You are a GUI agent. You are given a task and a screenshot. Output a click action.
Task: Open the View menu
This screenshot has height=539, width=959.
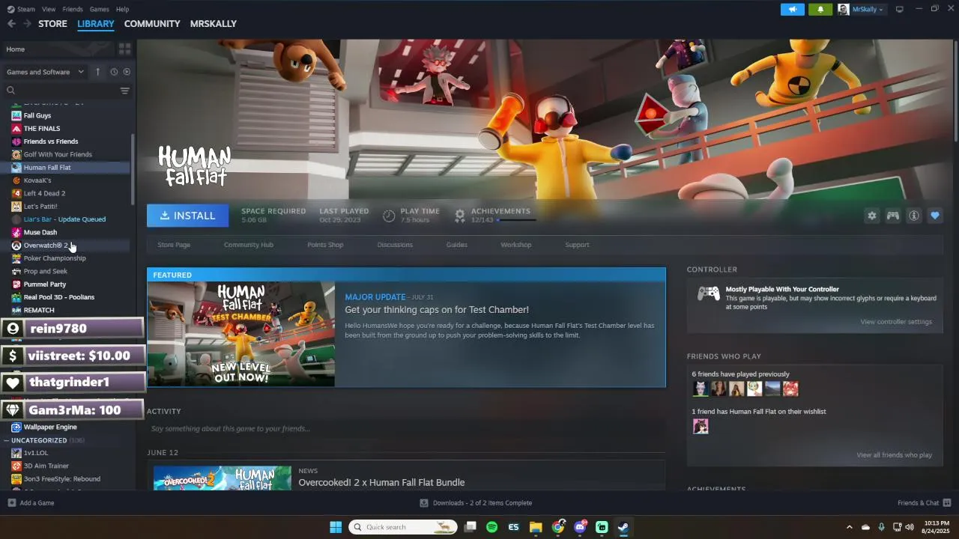point(49,9)
